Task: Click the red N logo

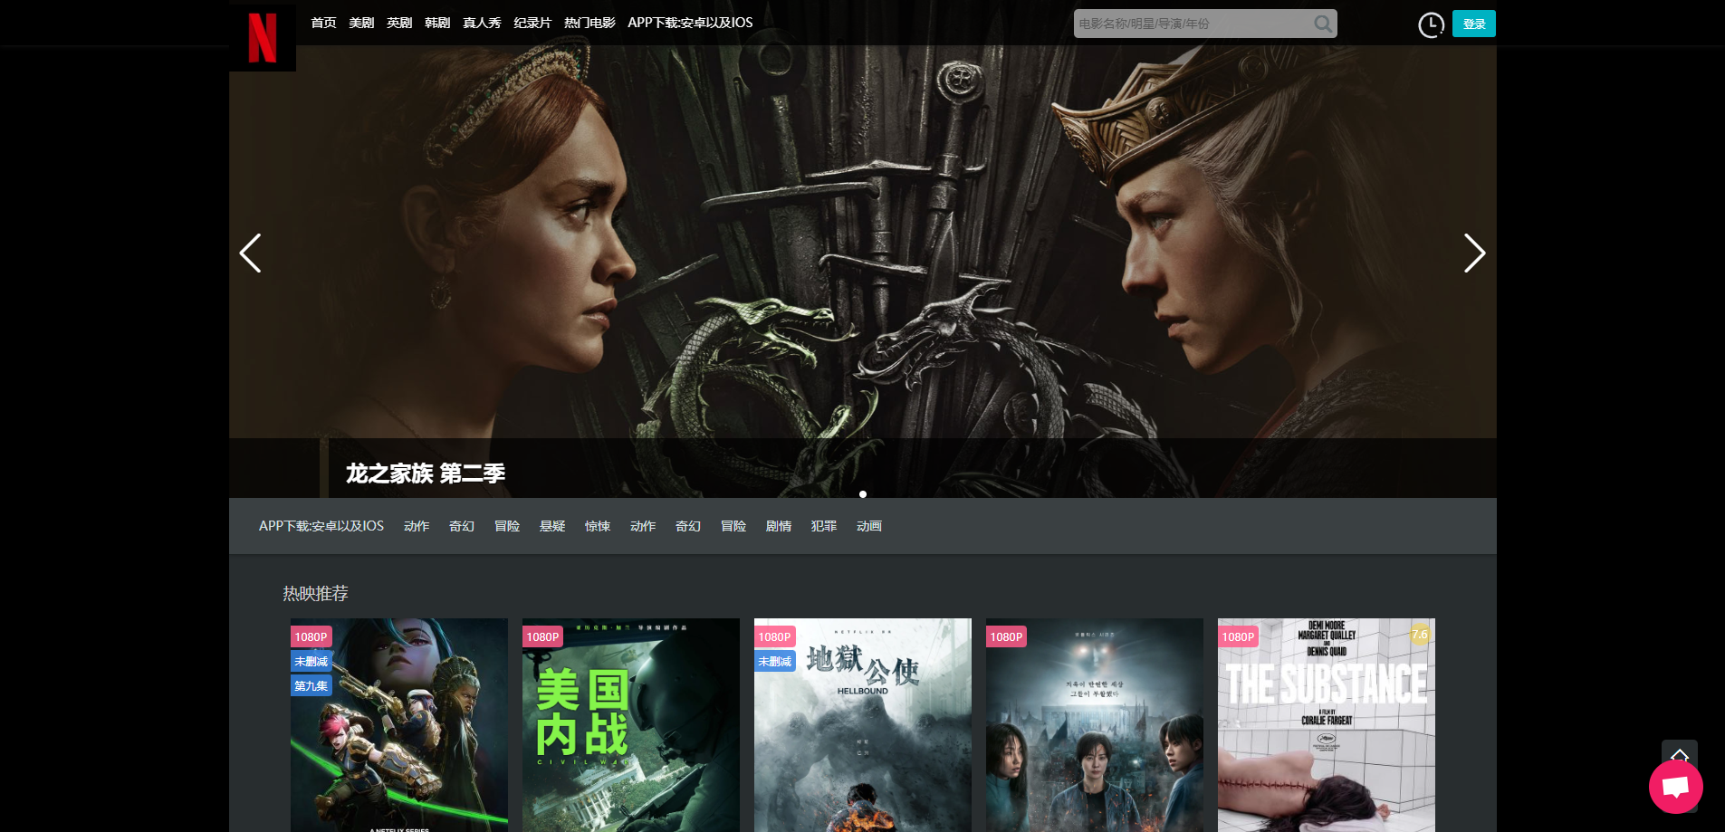Action: click(x=263, y=38)
